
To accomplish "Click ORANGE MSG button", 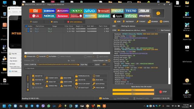I will (52, 86).
